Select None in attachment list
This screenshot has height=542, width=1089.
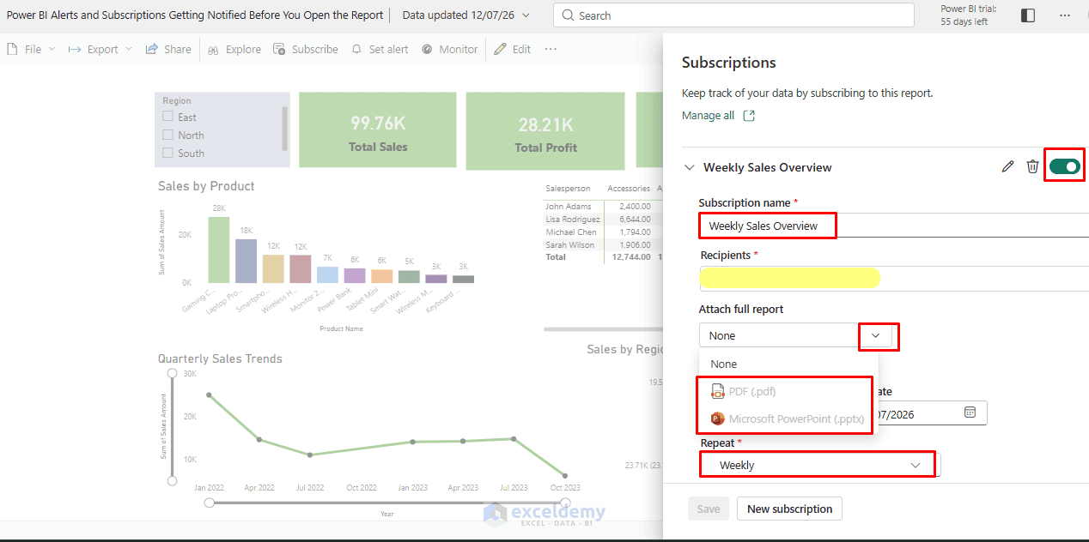click(723, 364)
